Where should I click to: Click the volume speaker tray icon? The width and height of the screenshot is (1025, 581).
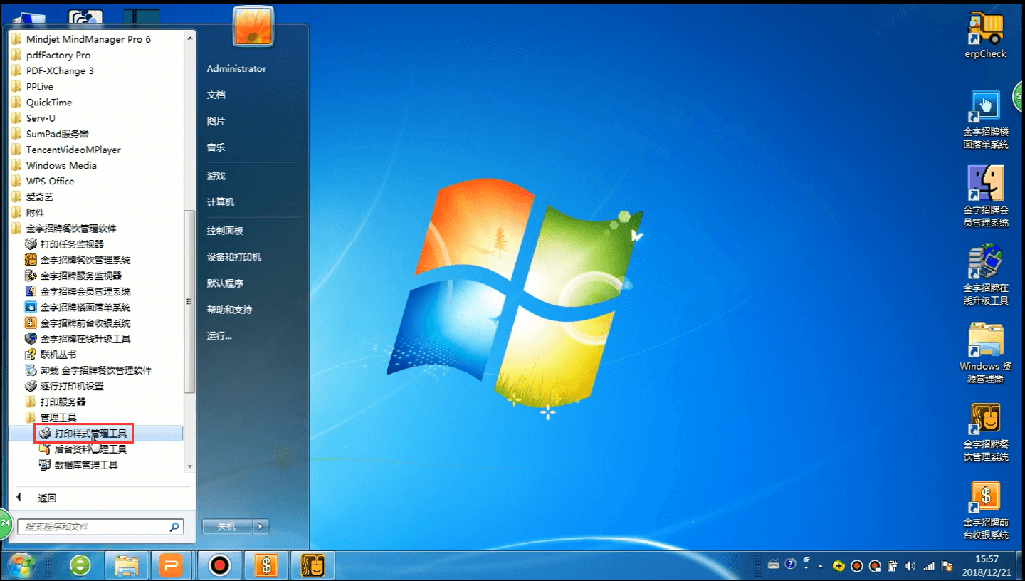910,566
